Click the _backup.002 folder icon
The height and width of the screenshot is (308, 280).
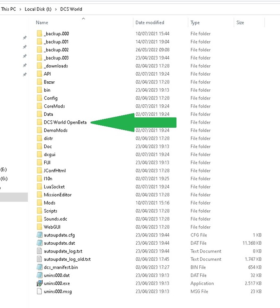coord(39,50)
